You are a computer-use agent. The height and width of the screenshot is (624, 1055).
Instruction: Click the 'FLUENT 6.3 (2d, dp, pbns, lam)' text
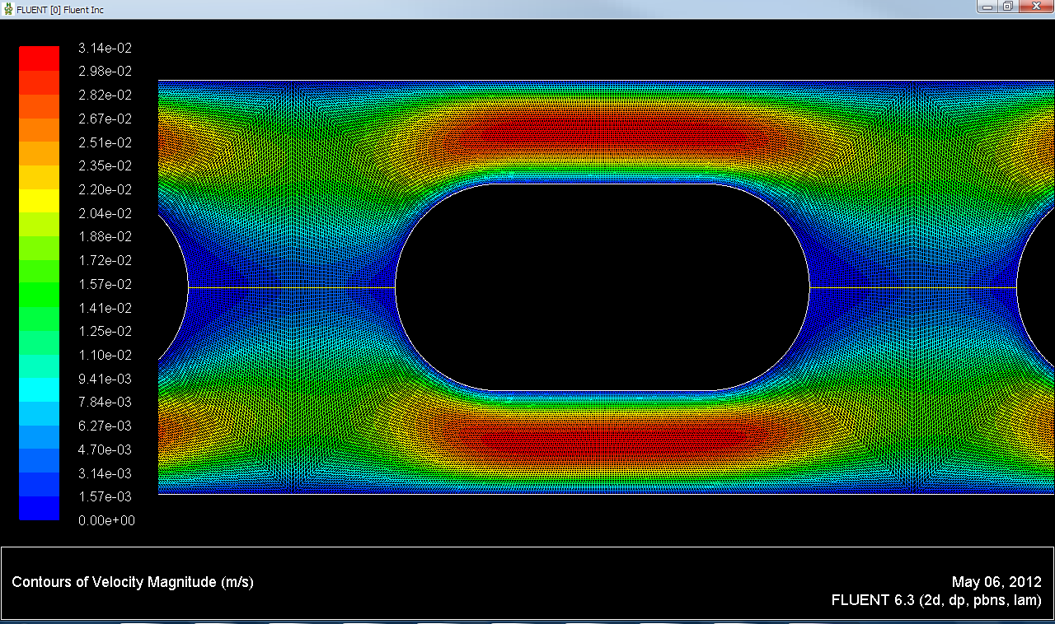937,600
